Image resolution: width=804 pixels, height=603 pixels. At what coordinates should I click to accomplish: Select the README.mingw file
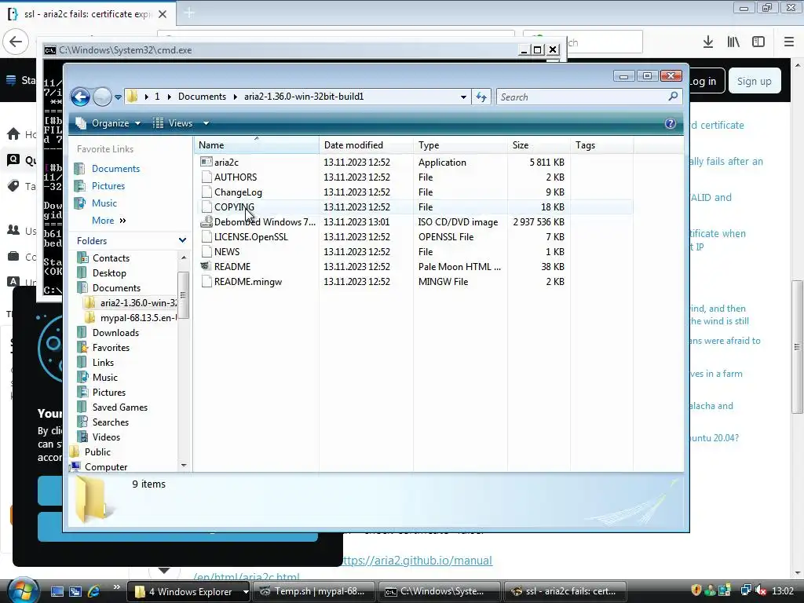[x=247, y=281]
